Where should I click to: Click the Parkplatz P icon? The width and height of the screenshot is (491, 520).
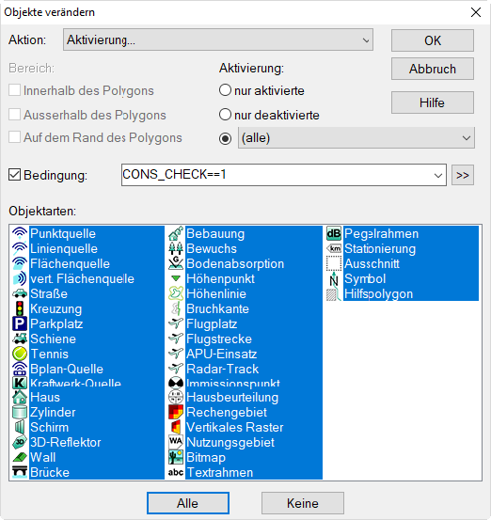point(20,323)
